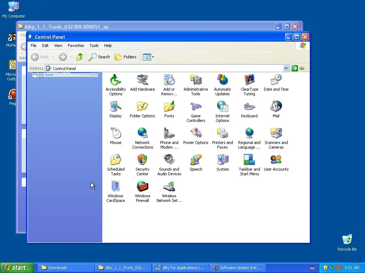This screenshot has width=365, height=273.
Task: Open the Help menu
Action: tap(108, 45)
